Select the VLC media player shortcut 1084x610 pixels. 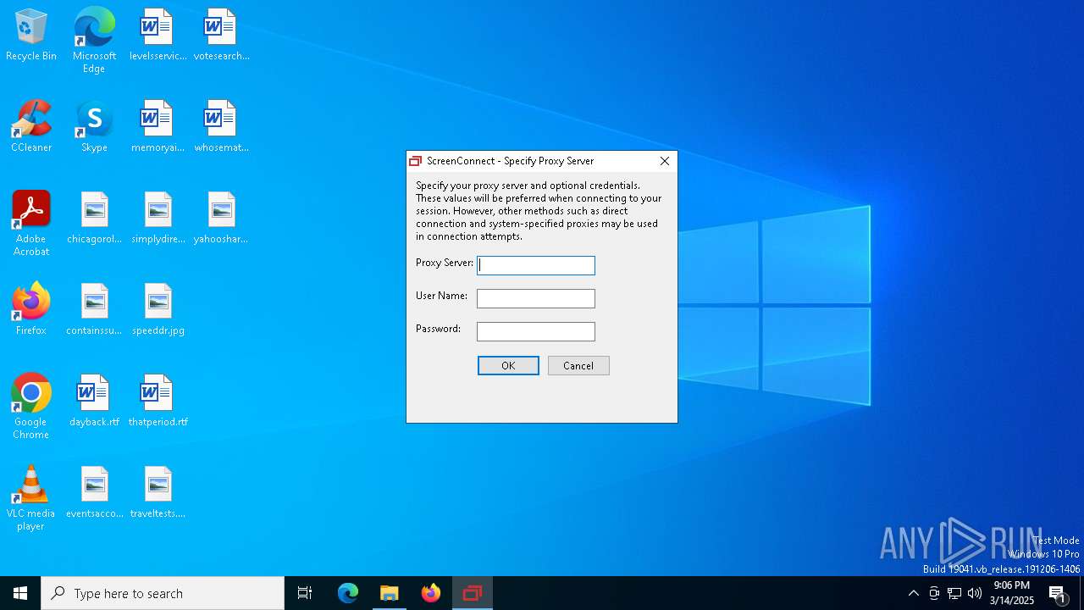point(31,498)
